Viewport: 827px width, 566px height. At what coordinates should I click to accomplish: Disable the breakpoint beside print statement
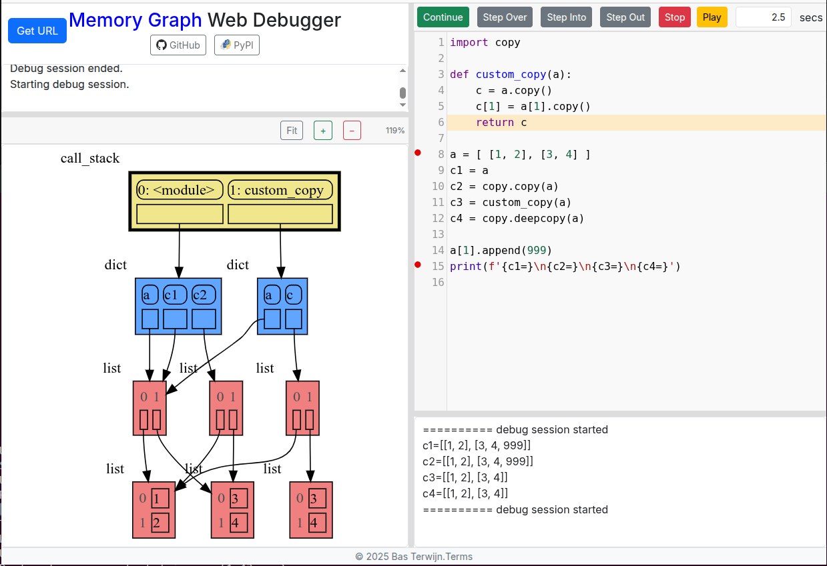[418, 265]
